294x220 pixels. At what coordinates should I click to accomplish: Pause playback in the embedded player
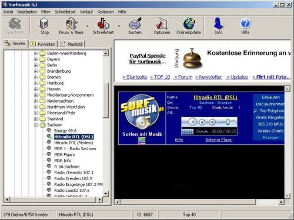(192, 122)
